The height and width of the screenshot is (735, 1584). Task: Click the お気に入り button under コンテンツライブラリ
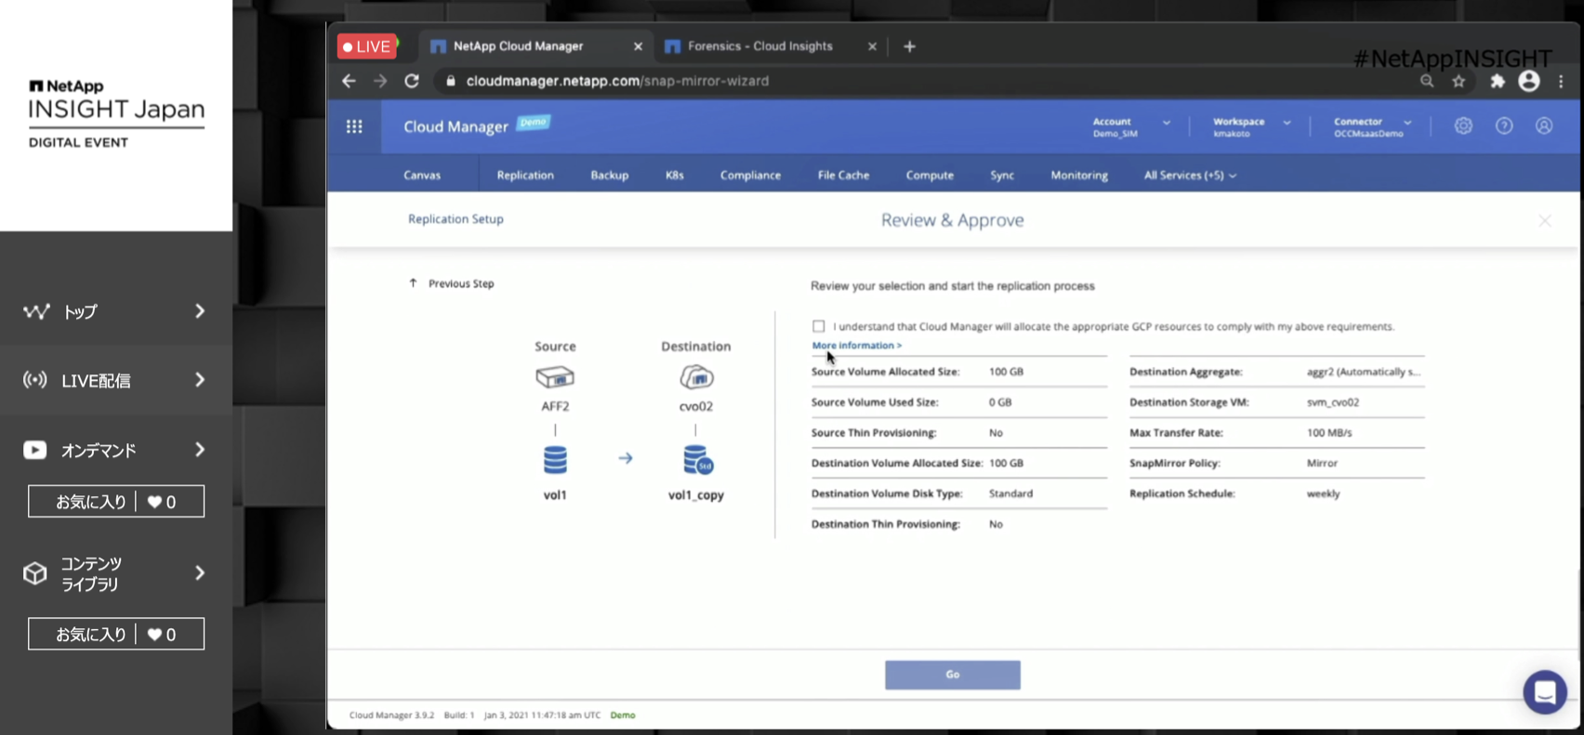coord(116,634)
